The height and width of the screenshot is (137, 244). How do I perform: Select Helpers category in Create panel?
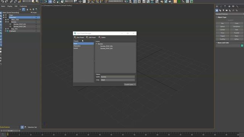[x=230, y=10]
